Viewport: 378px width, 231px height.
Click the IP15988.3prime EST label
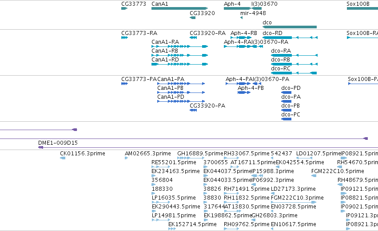pyautogui.click(x=273, y=171)
